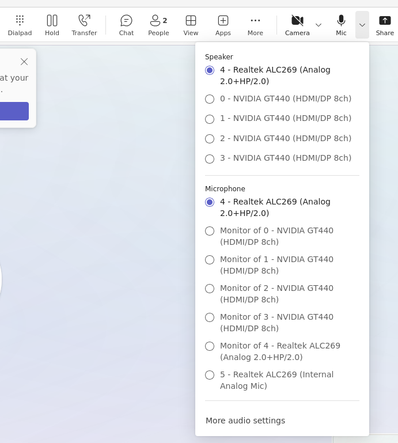Close the notification popup

click(x=24, y=62)
